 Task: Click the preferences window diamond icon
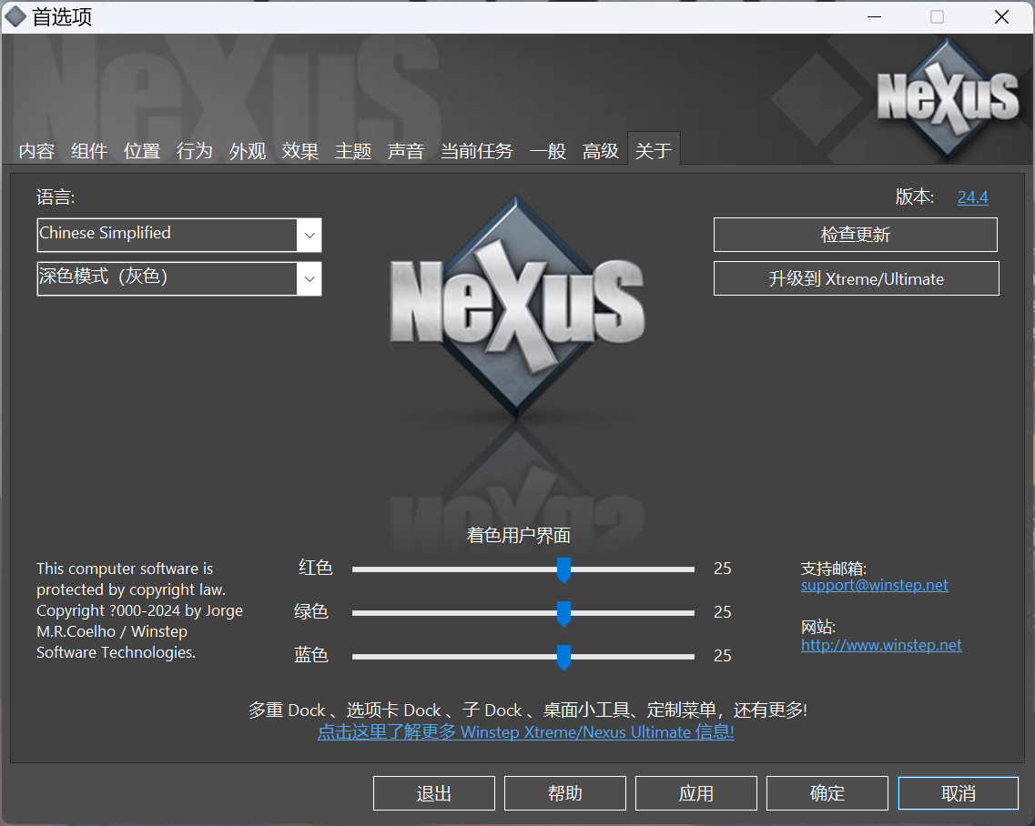tap(15, 16)
